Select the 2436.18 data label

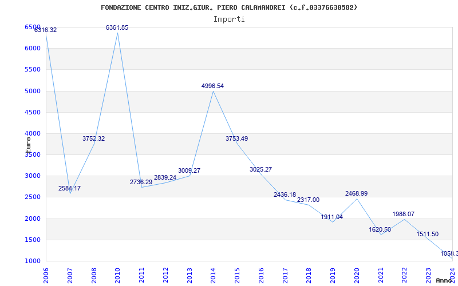point(285,194)
